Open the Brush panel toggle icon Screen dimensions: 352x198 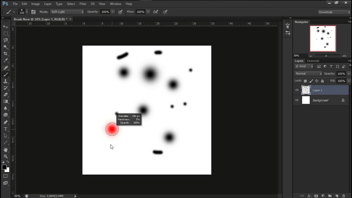33,12
